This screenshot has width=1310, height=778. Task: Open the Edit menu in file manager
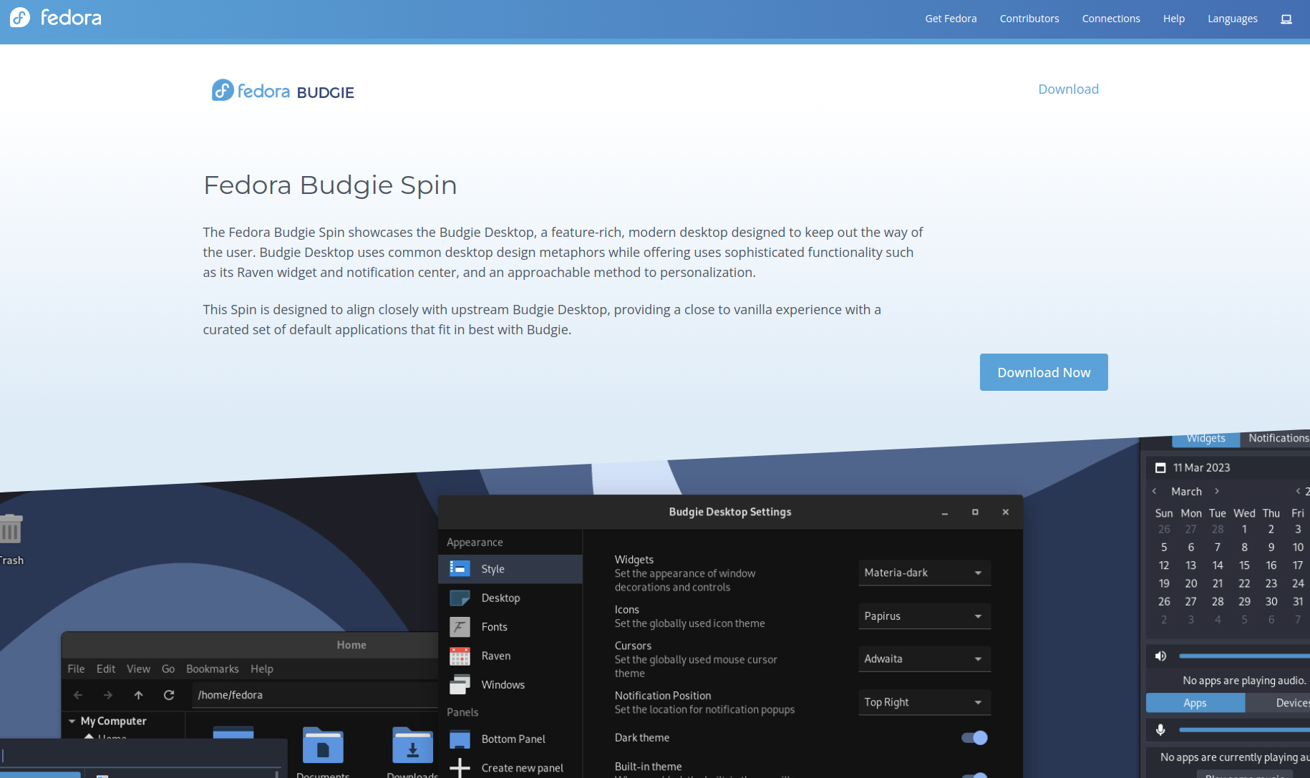pyautogui.click(x=106, y=668)
